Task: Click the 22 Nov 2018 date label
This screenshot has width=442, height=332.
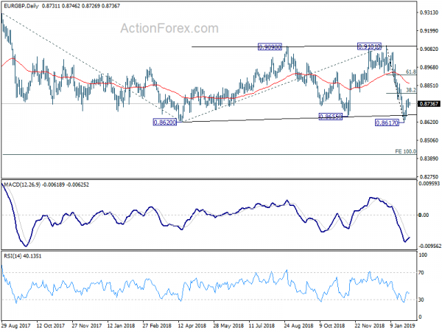Action: 369,326
